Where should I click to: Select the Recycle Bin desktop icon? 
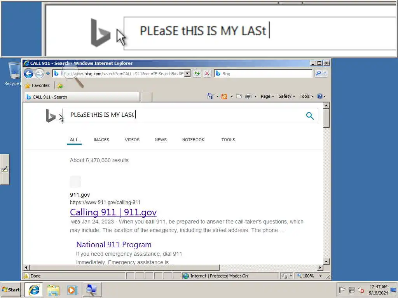(13, 74)
